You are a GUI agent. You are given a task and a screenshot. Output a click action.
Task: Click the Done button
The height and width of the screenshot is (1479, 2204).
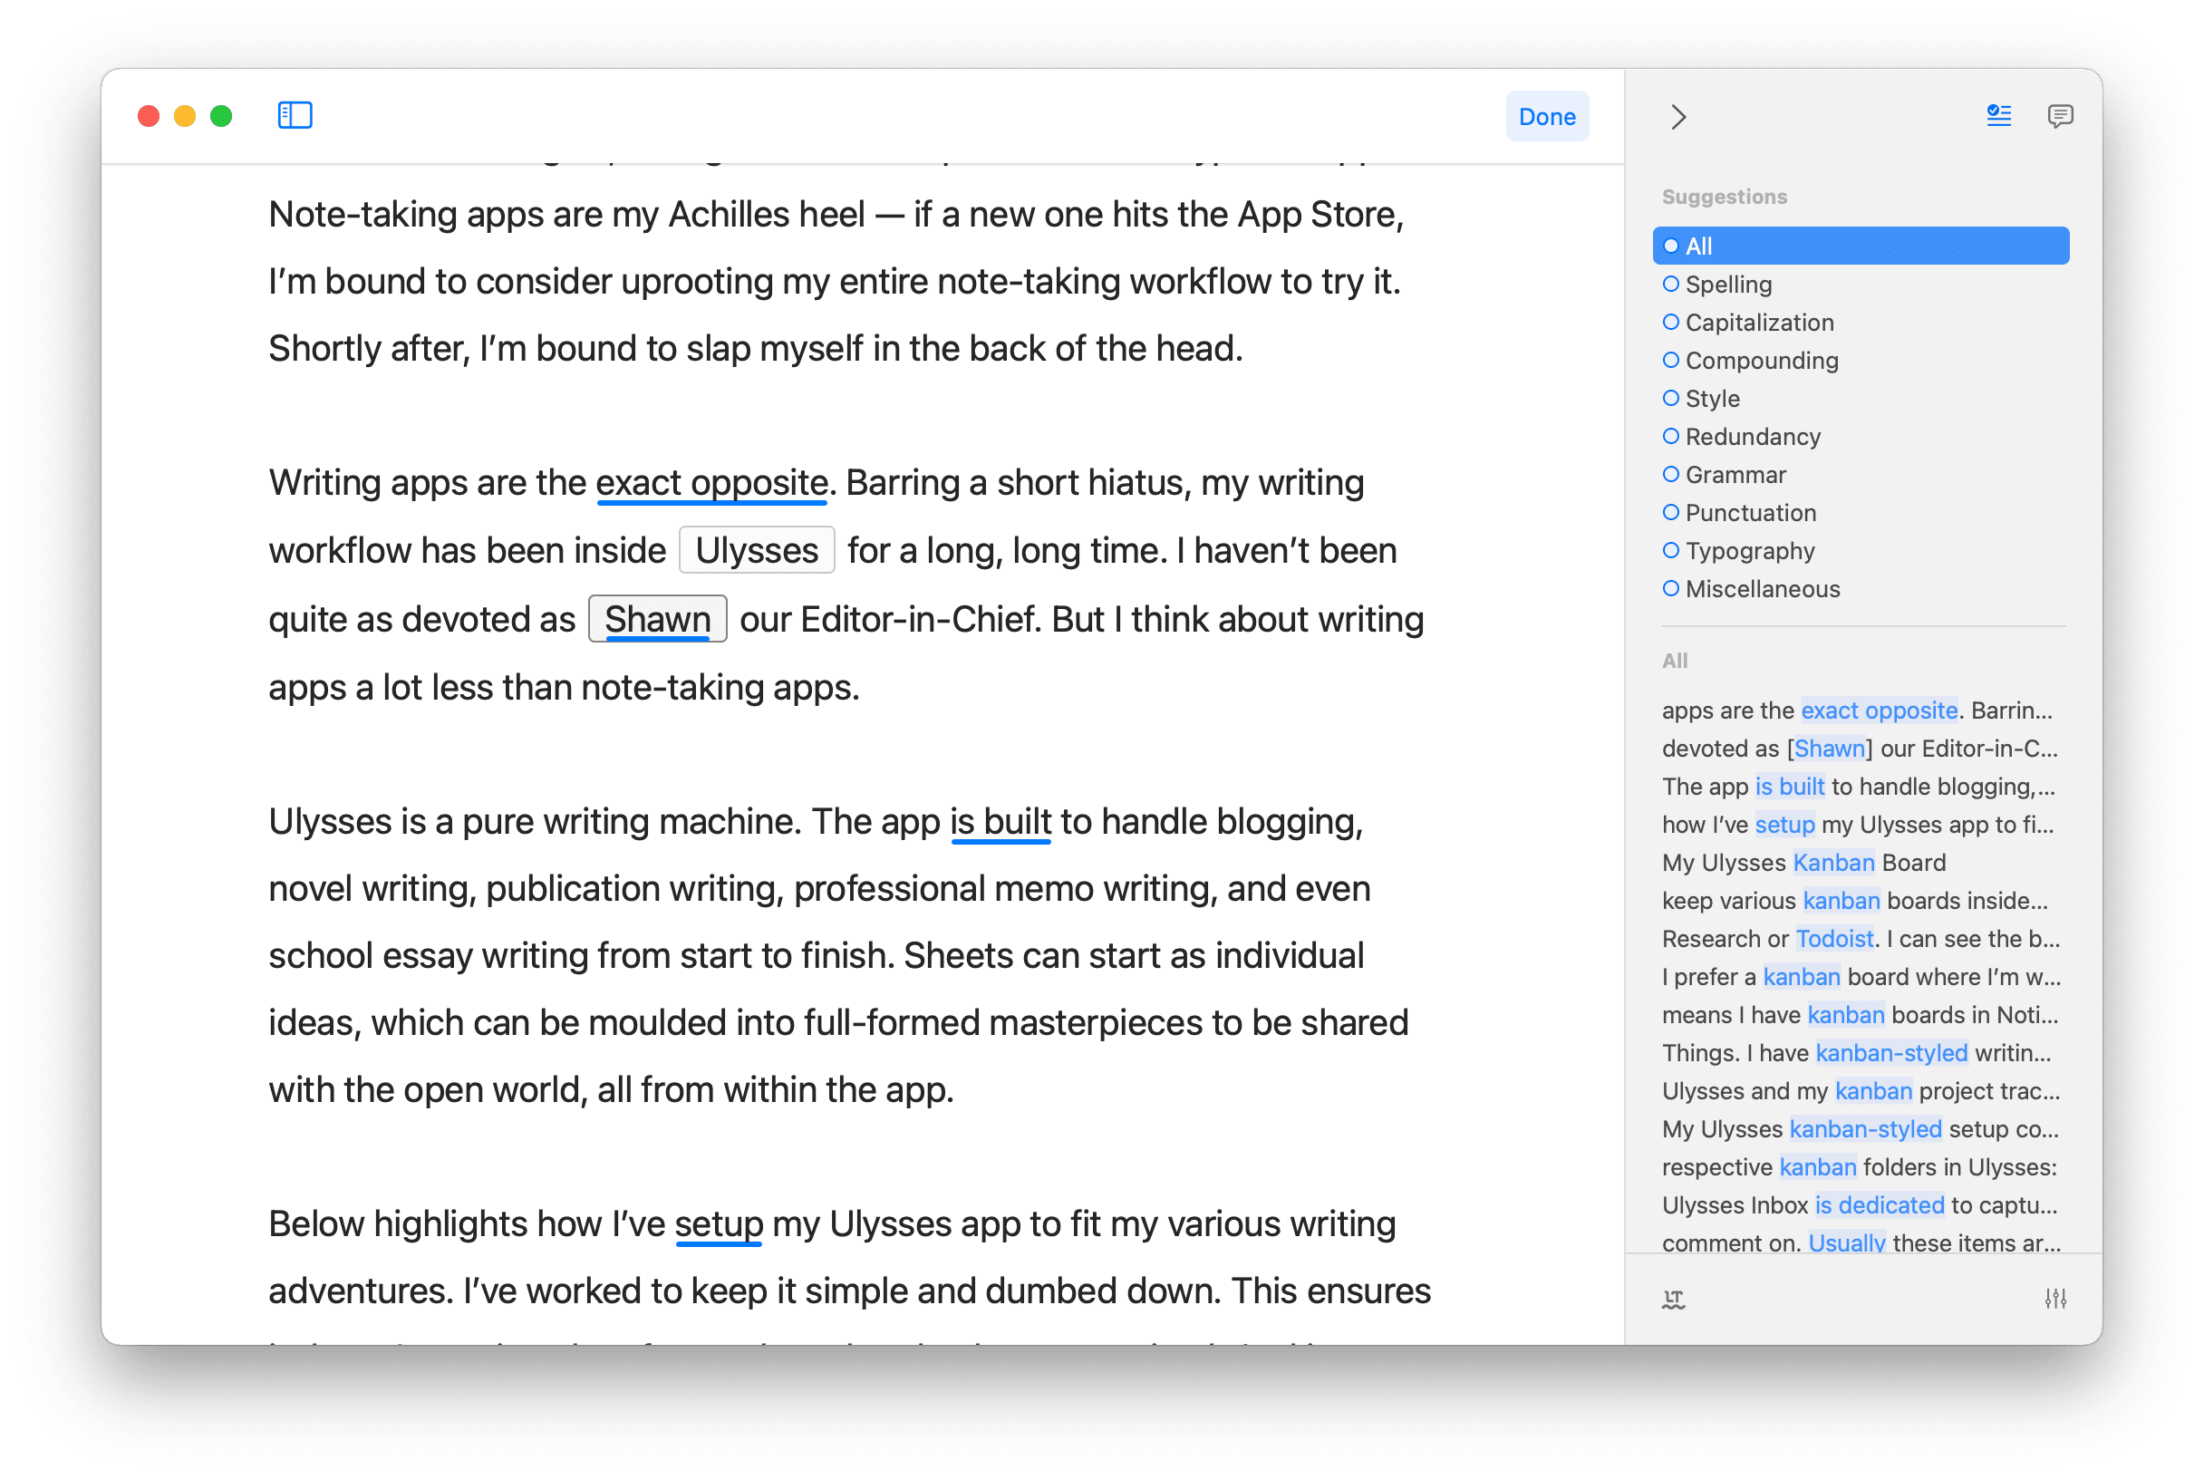pos(1548,117)
